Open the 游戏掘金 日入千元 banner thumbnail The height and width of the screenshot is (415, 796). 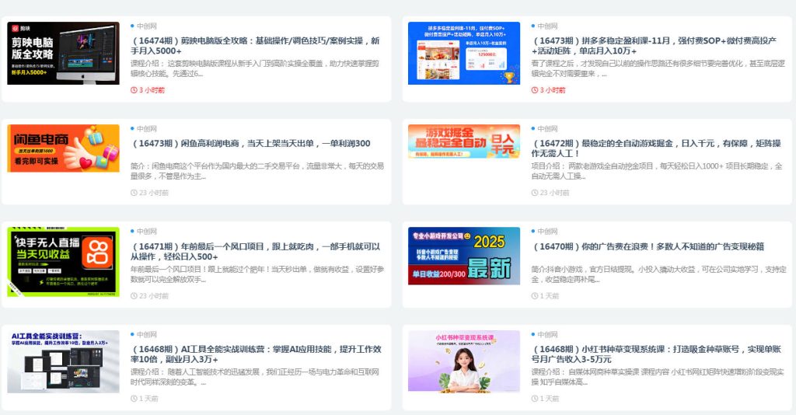464,141
